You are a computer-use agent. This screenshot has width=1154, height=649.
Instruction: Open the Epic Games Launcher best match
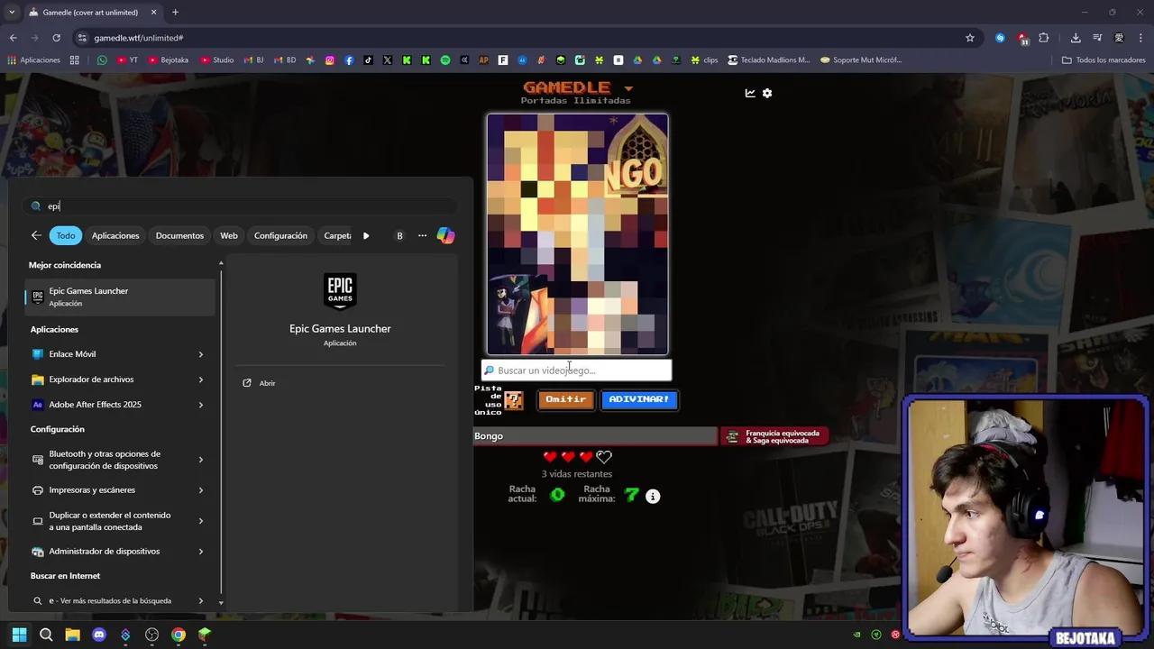point(120,297)
